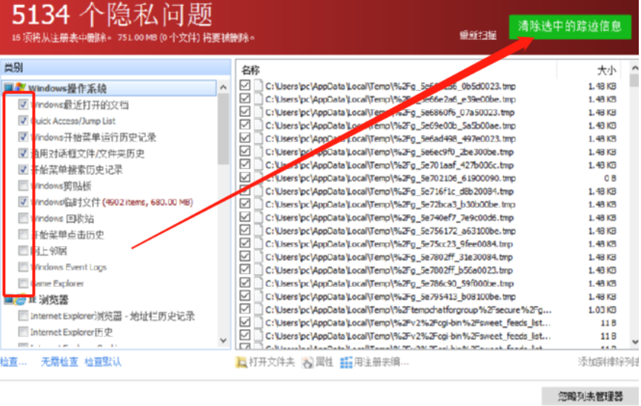641x406 pixels.
Task: Click file list scroll up arrow
Action: coord(634,68)
